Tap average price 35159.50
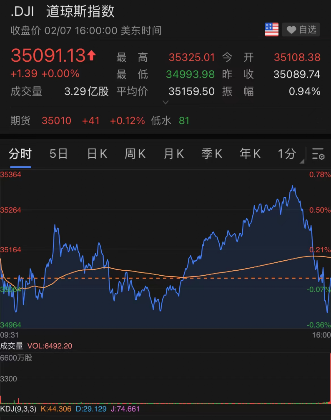 (x=191, y=91)
